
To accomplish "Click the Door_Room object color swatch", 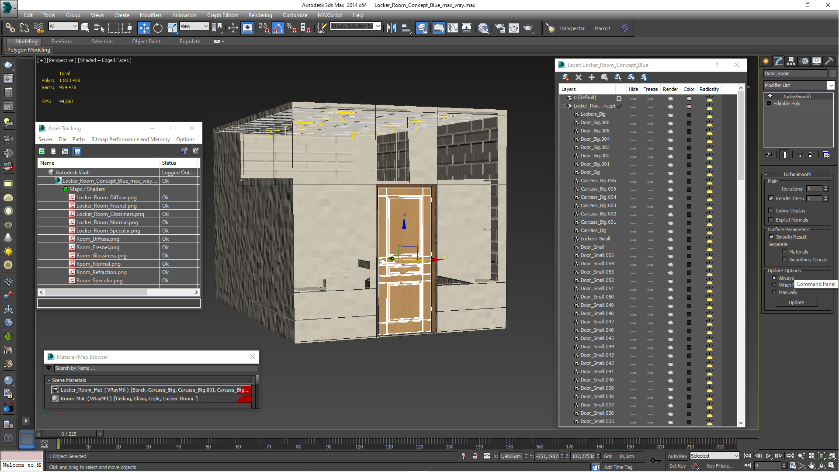I will pyautogui.click(x=832, y=73).
